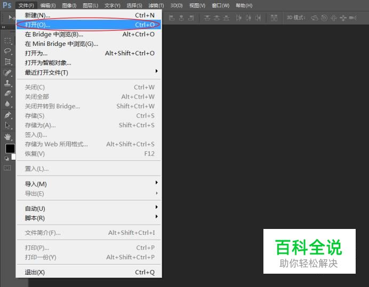This screenshot has width=369, height=287.
Task: Select the Move tool
Action: (x=11, y=18)
